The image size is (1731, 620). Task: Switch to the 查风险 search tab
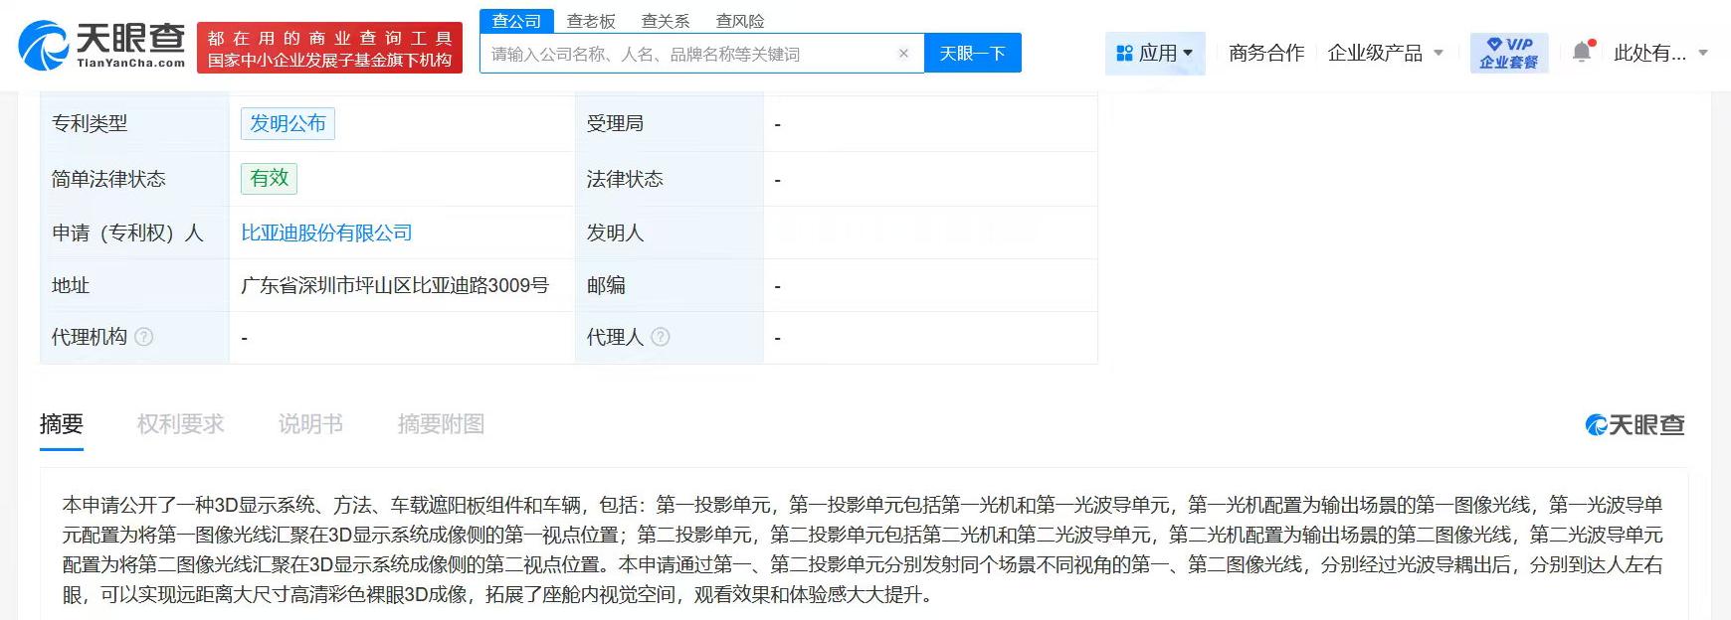click(740, 21)
